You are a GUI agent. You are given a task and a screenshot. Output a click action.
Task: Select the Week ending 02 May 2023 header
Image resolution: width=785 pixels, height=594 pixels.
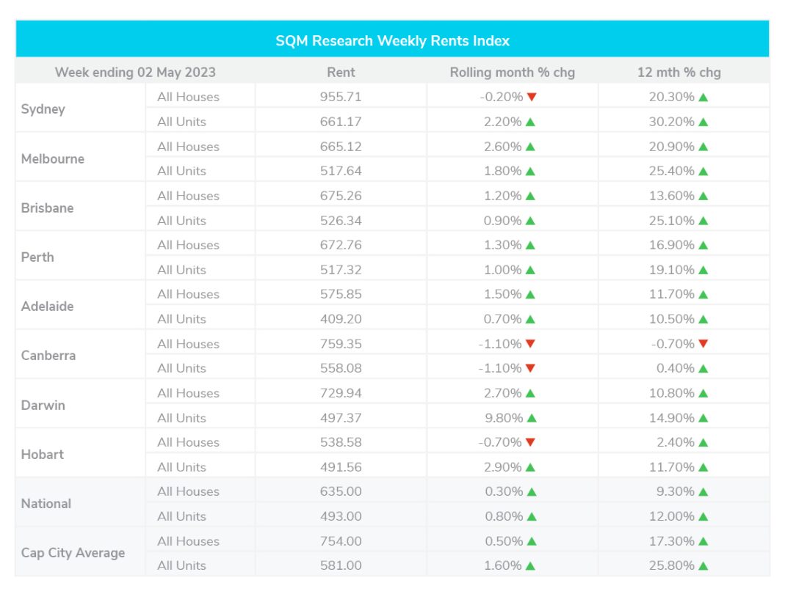click(x=135, y=72)
